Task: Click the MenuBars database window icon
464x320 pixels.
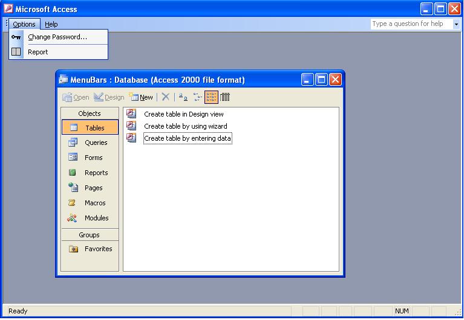Action: [63, 79]
